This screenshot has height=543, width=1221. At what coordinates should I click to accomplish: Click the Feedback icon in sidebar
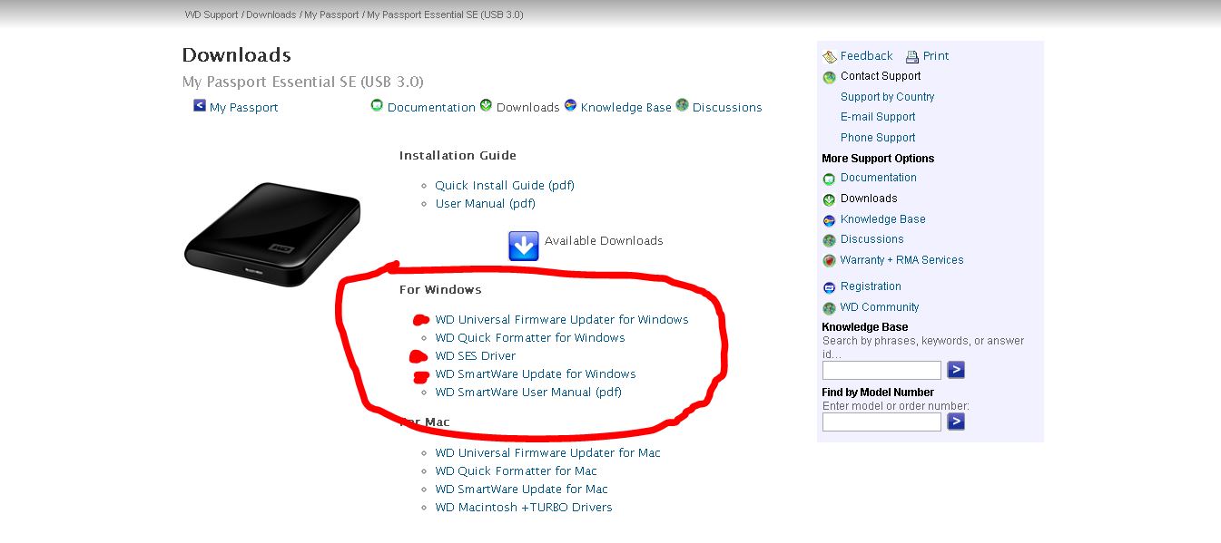pos(829,56)
